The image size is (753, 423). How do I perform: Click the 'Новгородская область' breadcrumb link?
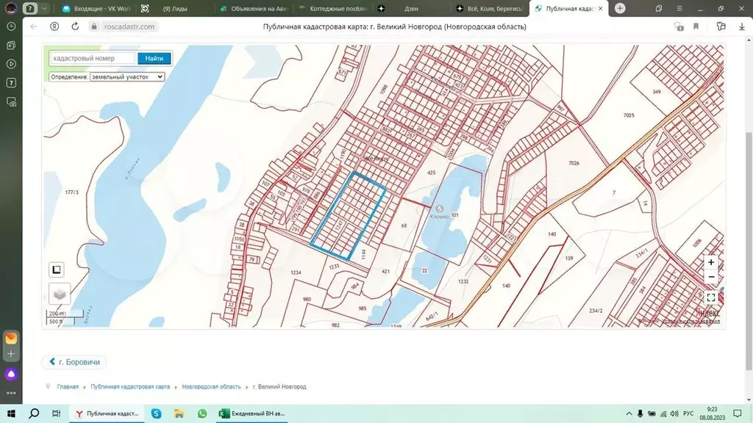pyautogui.click(x=211, y=386)
